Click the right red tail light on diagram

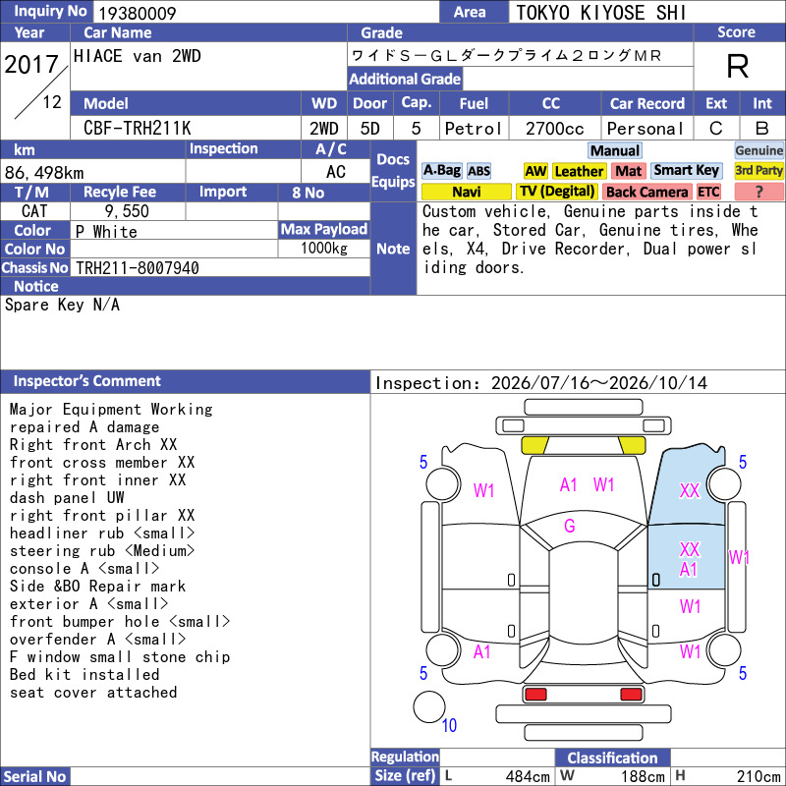pos(631,695)
